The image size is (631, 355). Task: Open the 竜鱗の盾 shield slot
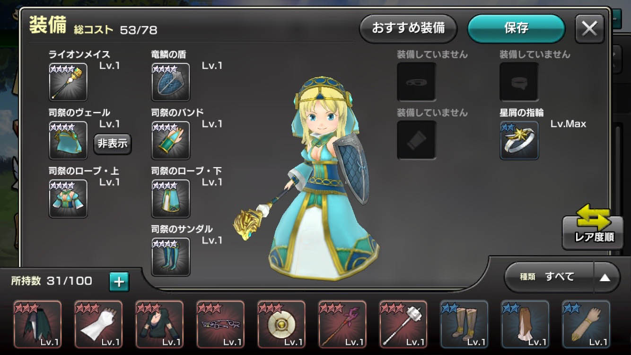[x=171, y=82]
